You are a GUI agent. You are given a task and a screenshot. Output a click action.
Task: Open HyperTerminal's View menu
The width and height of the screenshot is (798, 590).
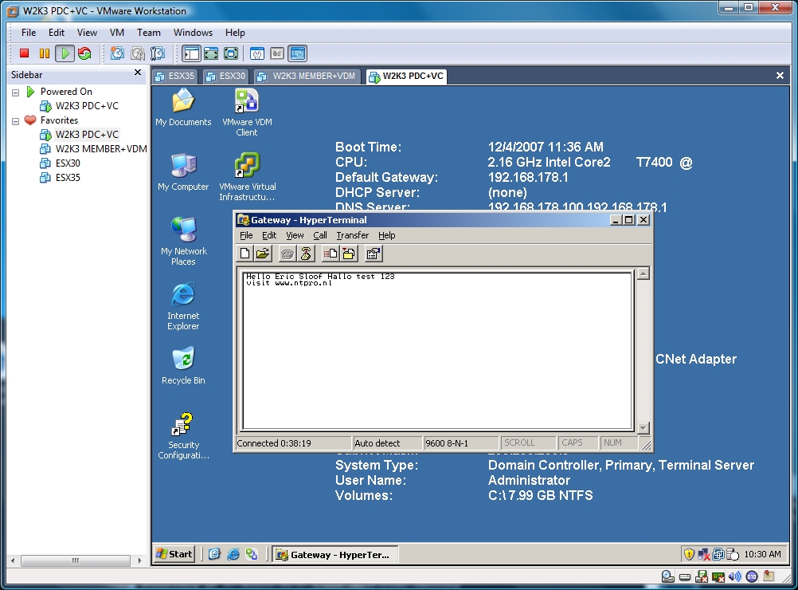click(295, 235)
